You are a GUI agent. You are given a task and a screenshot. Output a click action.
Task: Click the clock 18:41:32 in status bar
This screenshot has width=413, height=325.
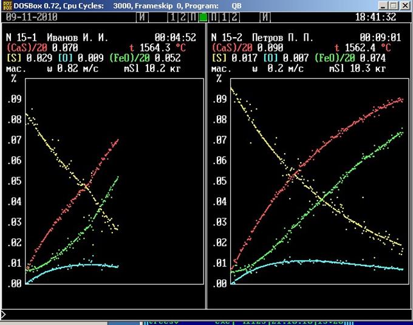click(375, 17)
